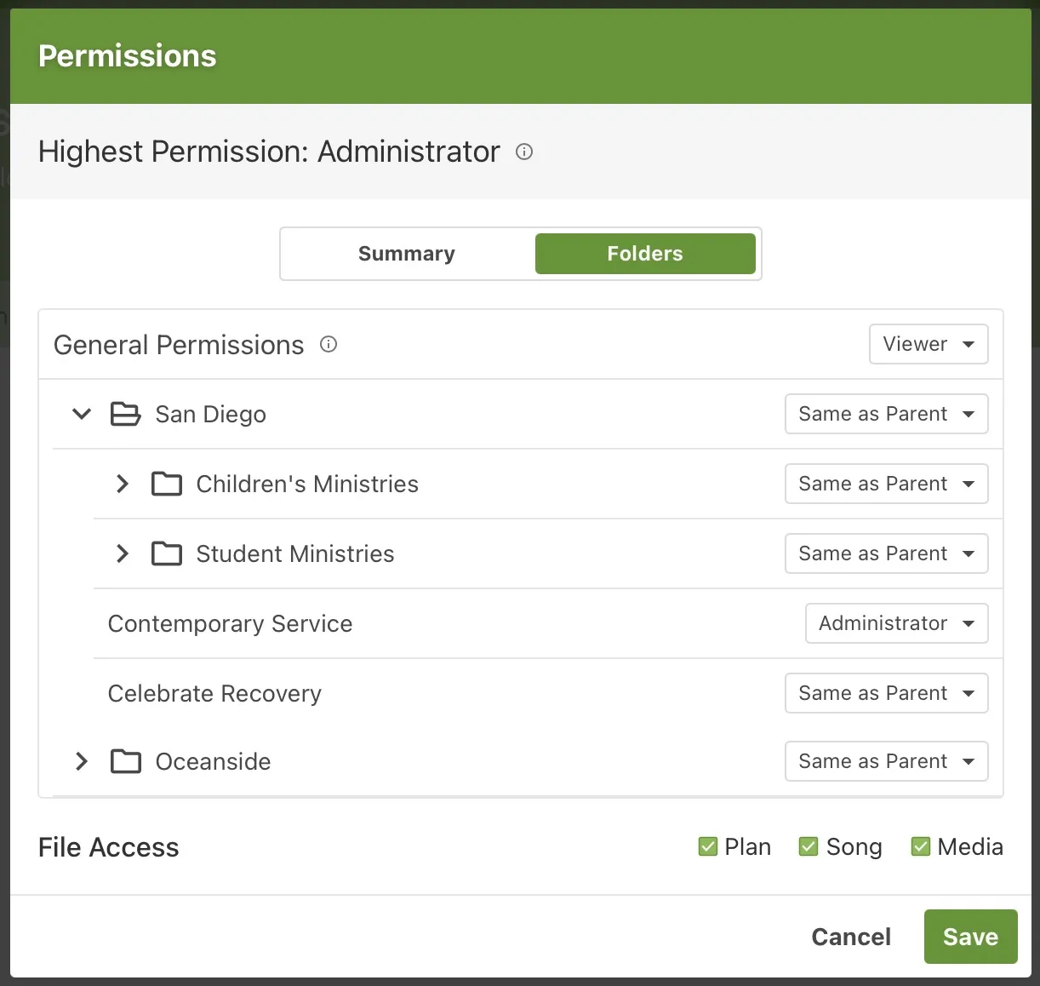Cancel out of the Permissions dialog
Viewport: 1040px width, 986px height.
click(851, 936)
